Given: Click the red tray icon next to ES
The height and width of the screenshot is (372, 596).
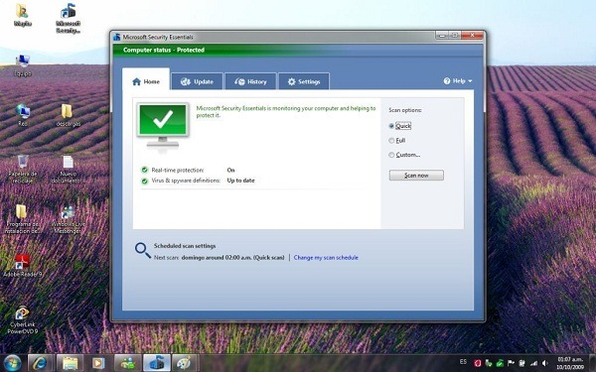Looking at the screenshot, I should coord(478,364).
